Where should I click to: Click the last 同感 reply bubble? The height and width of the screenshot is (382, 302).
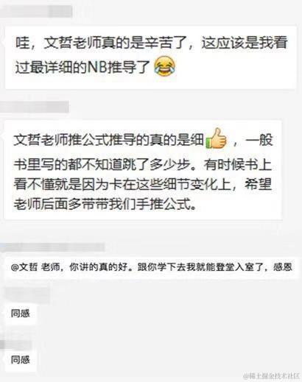[x=21, y=360]
